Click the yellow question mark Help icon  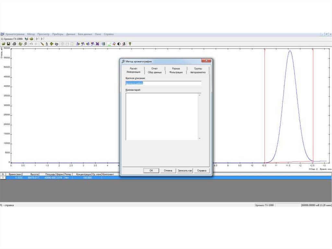point(130,44)
